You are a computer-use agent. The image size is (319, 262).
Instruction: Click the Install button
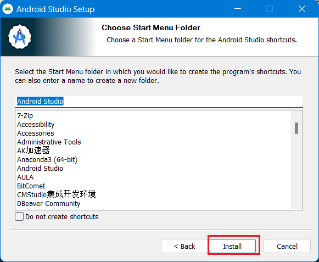(232, 246)
